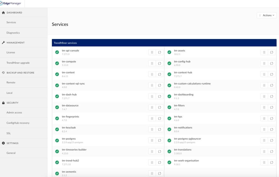This screenshot has height=177, width=279.
Task: Click the green status check for tm-context
Action: tap(57, 74)
